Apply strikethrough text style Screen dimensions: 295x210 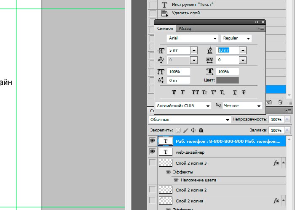click(x=244, y=92)
